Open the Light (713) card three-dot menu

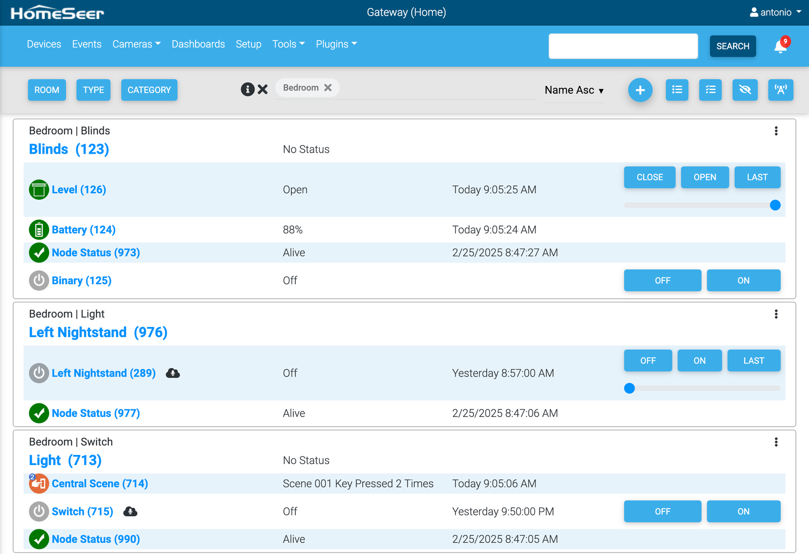776,442
